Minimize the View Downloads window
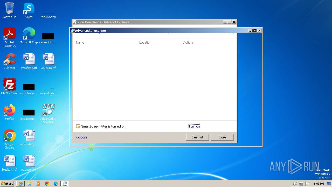Viewport: 332px width, 187px height. [225, 22]
